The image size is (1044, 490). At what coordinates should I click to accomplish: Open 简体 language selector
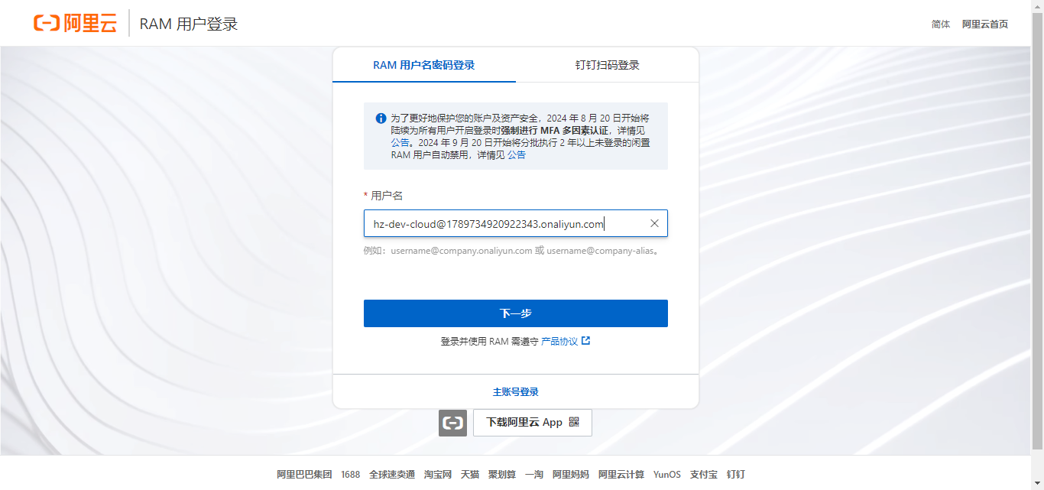coord(941,24)
